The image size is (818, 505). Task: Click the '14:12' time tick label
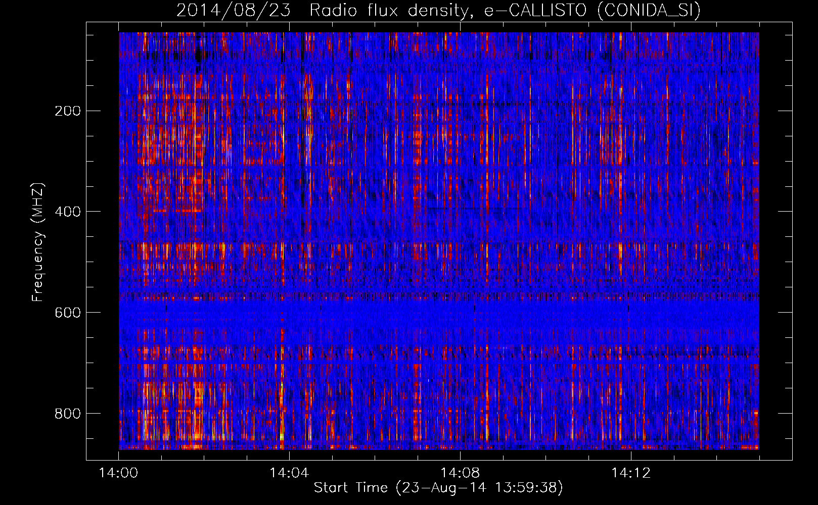pyautogui.click(x=631, y=473)
